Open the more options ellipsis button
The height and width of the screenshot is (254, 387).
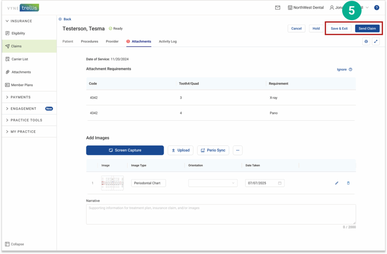coord(237,150)
